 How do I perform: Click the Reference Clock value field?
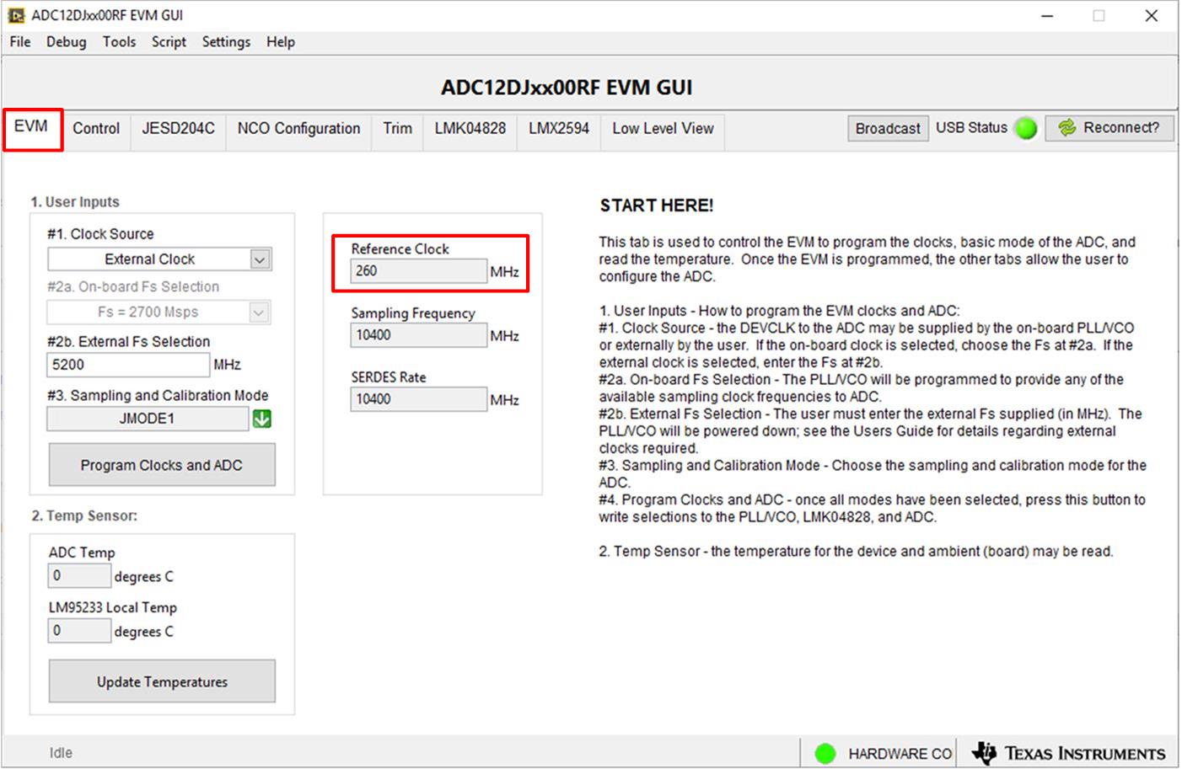click(418, 271)
